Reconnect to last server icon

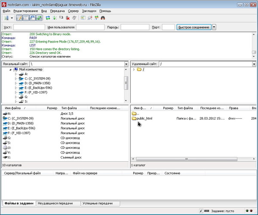pos(74,18)
